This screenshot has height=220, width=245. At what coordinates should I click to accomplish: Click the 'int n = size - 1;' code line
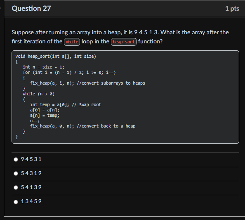pyautogui.click(x=43, y=67)
